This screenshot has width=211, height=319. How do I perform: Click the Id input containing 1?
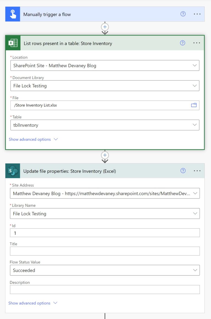[x=104, y=233]
